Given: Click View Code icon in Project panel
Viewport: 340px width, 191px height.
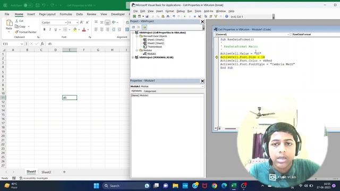Looking at the screenshot, I should (x=133, y=27).
